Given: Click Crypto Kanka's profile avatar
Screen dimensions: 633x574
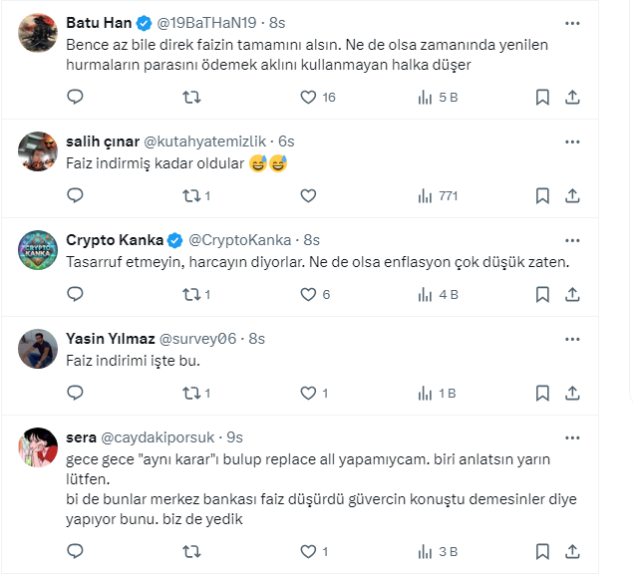Looking at the screenshot, I should pyautogui.click(x=38, y=249).
